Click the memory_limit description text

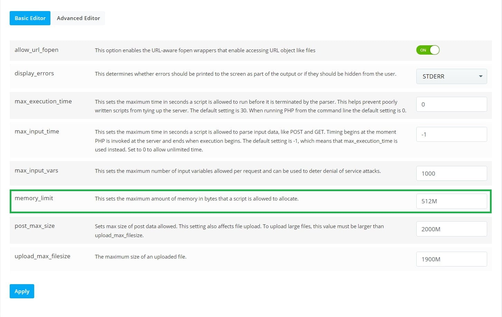point(197,199)
